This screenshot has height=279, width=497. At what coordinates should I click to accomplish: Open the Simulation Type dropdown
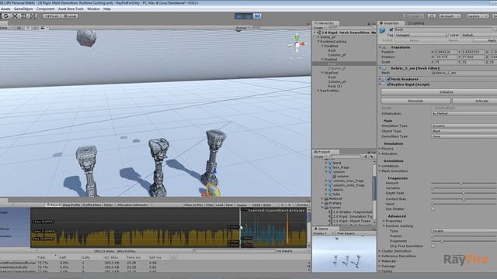point(464,126)
